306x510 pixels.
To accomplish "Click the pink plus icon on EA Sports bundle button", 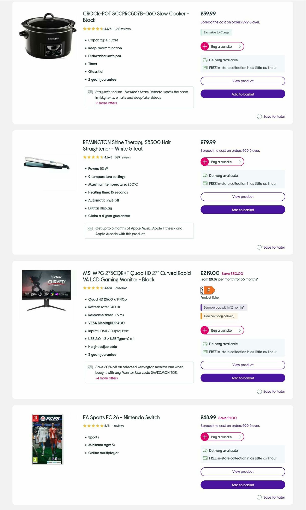I will click(205, 437).
